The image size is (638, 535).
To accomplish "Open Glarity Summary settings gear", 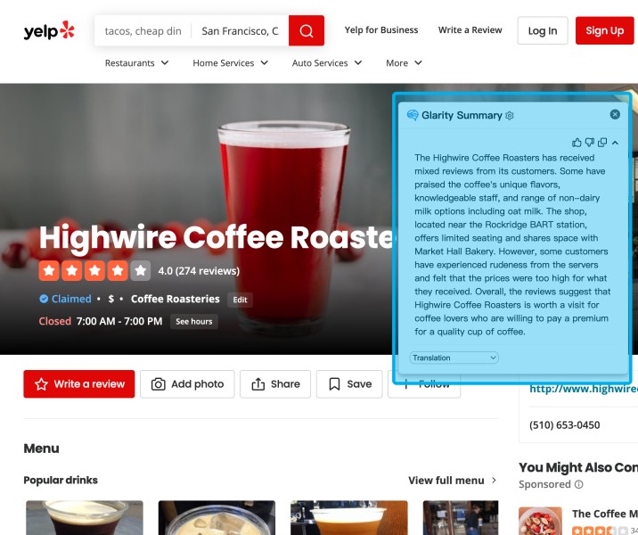I will [x=510, y=116].
